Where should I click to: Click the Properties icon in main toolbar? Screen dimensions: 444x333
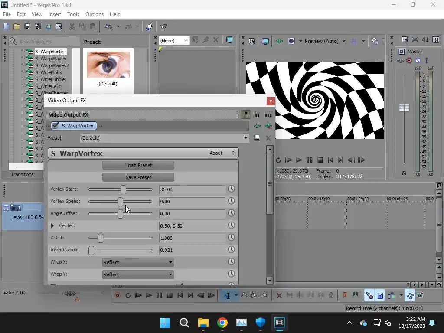click(x=59, y=26)
